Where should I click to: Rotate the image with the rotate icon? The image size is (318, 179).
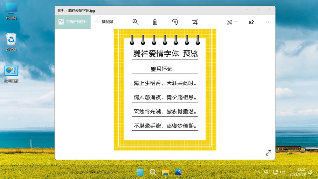[175, 22]
